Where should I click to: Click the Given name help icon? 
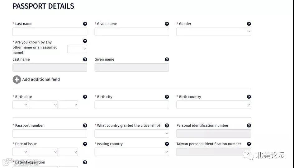coord(167,24)
